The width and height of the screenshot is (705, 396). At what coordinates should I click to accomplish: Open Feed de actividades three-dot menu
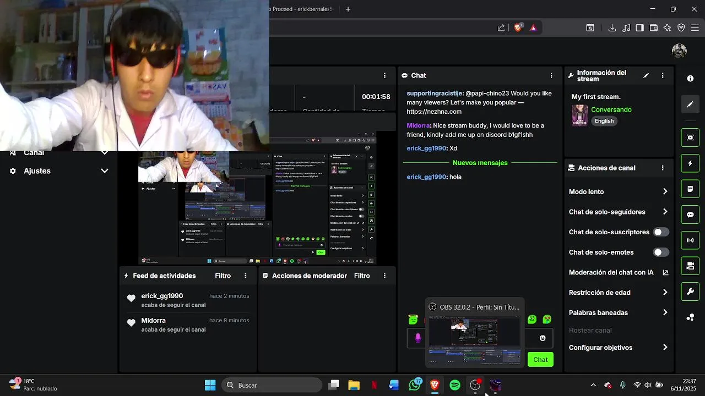click(246, 276)
